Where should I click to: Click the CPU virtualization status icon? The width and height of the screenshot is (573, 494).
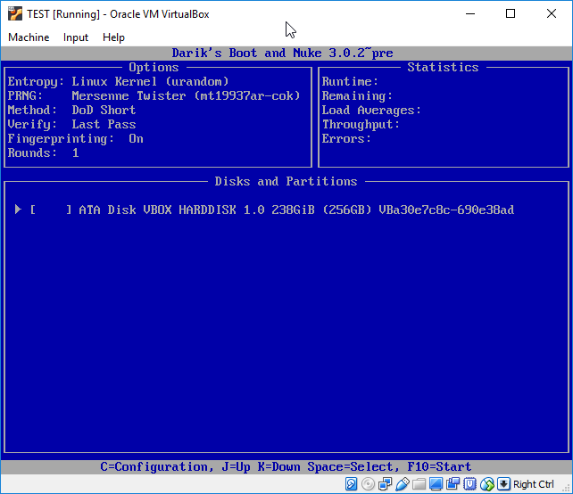coord(470,484)
